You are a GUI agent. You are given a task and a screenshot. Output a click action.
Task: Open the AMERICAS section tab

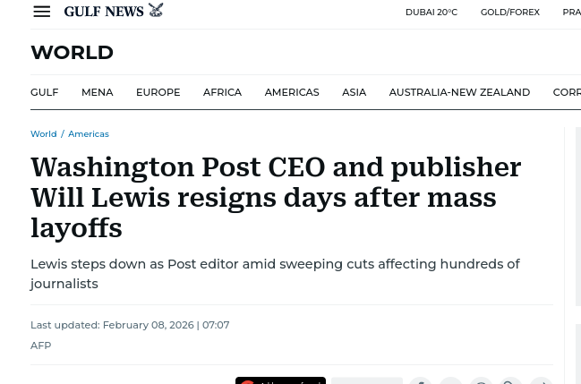click(x=291, y=92)
